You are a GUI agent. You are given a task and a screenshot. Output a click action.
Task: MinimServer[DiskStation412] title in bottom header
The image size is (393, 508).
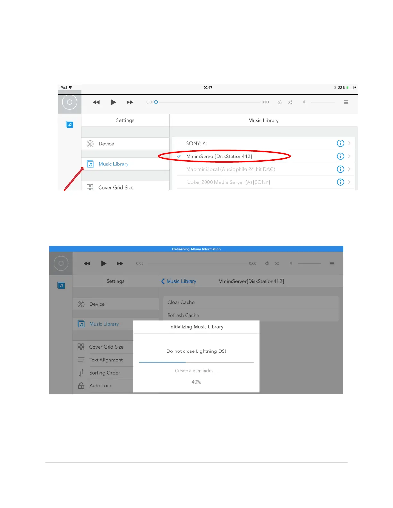(x=251, y=281)
